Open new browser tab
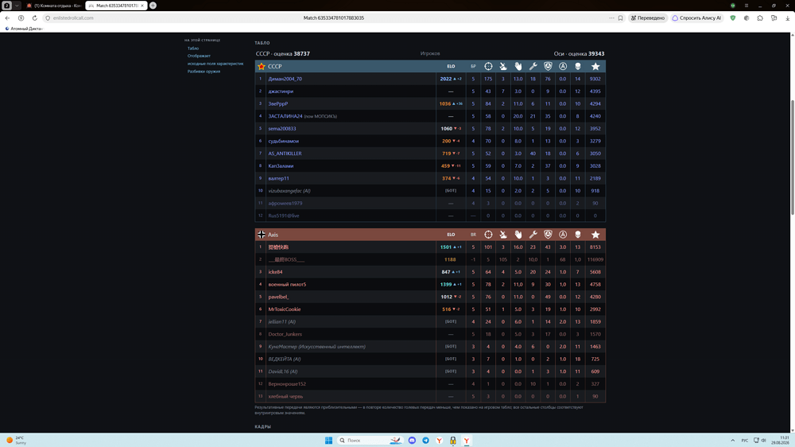 pos(153,6)
